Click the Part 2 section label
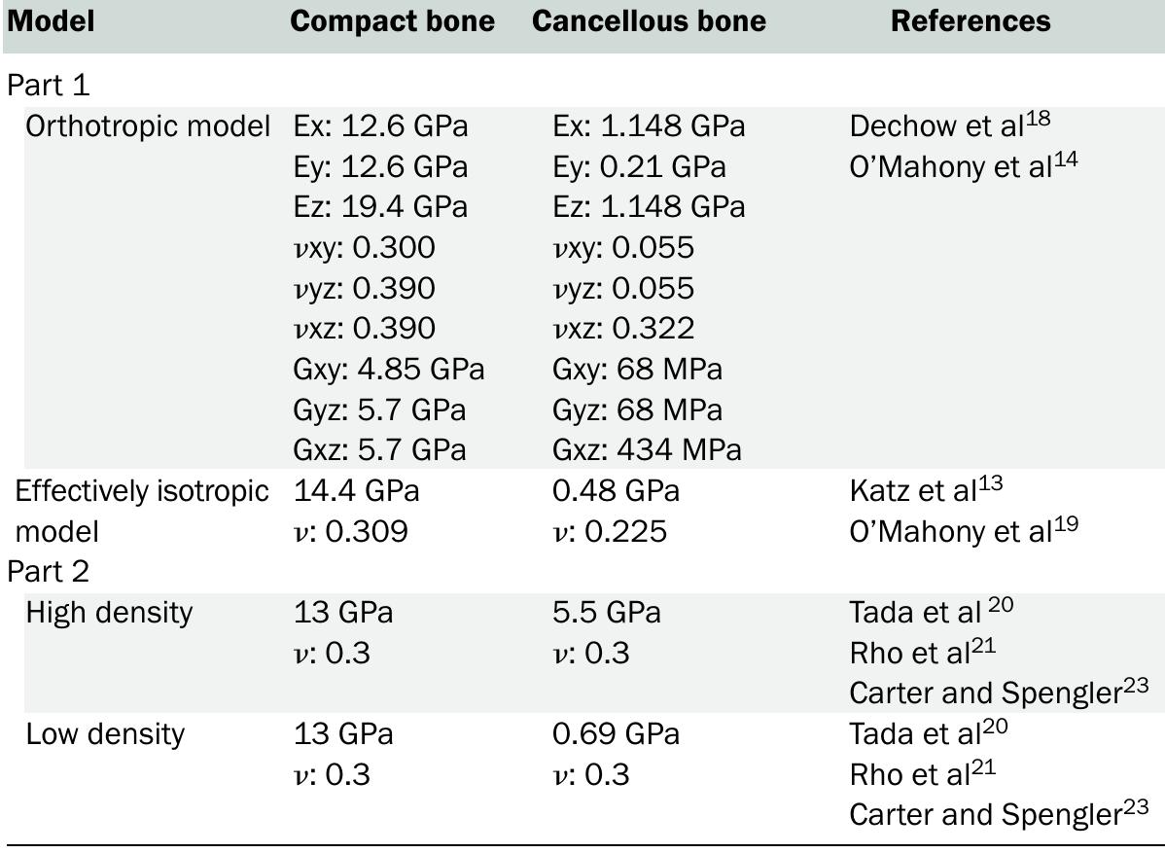Image resolution: width=1165 pixels, height=853 pixels. 49,572
